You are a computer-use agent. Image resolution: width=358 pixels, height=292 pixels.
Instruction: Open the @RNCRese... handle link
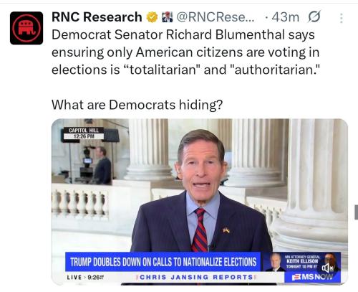click(x=216, y=17)
